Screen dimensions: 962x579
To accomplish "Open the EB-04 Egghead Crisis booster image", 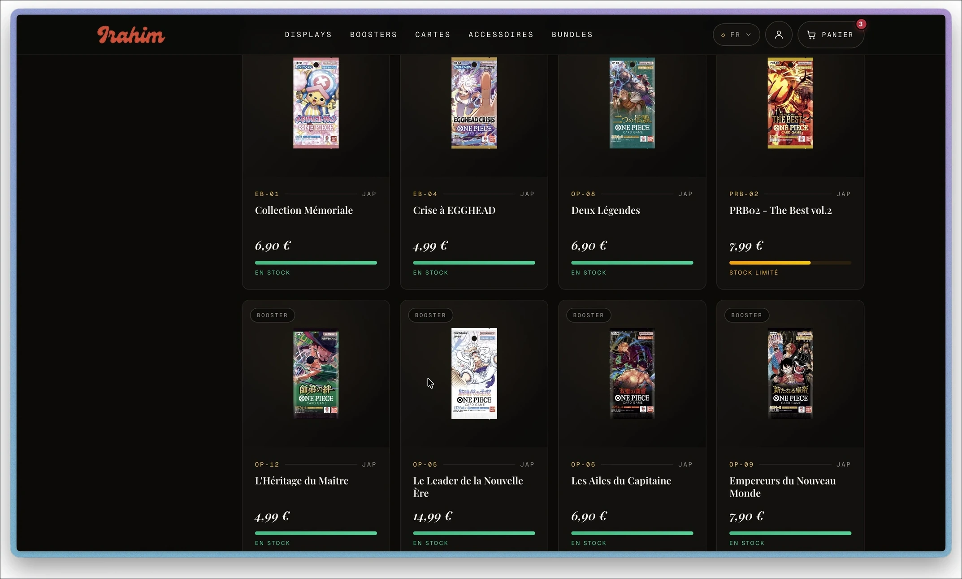I will 474,103.
